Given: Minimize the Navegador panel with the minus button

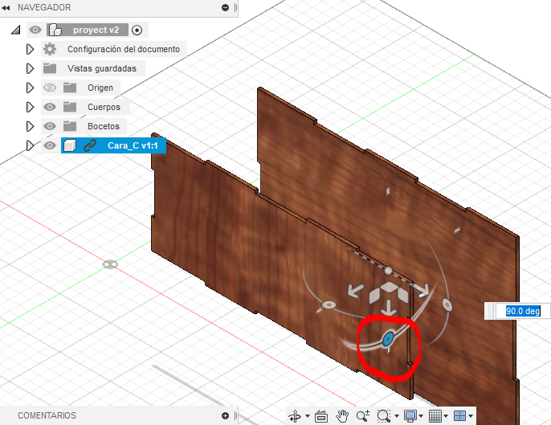Looking at the screenshot, I should click(x=225, y=7).
